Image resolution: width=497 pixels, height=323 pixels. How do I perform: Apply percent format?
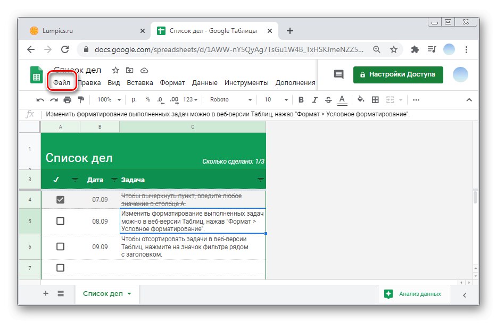[148, 99]
